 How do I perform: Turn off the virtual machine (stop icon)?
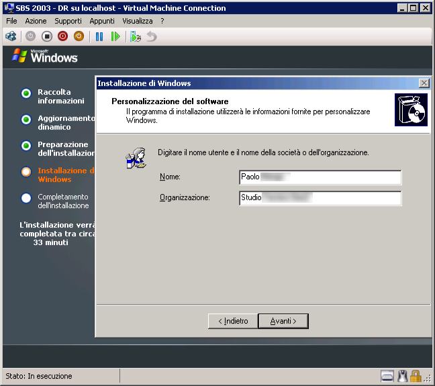click(x=47, y=36)
